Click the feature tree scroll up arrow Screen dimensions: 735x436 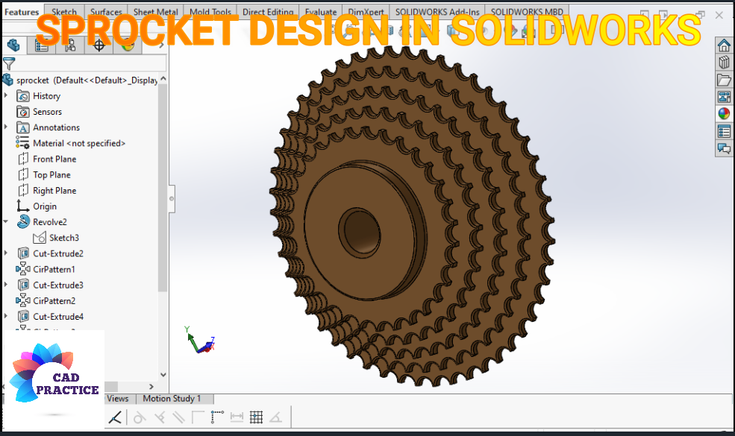[163, 79]
